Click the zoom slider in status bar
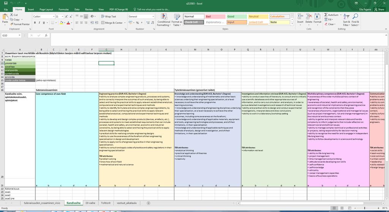The height and width of the screenshot is (212, 389). [365, 208]
